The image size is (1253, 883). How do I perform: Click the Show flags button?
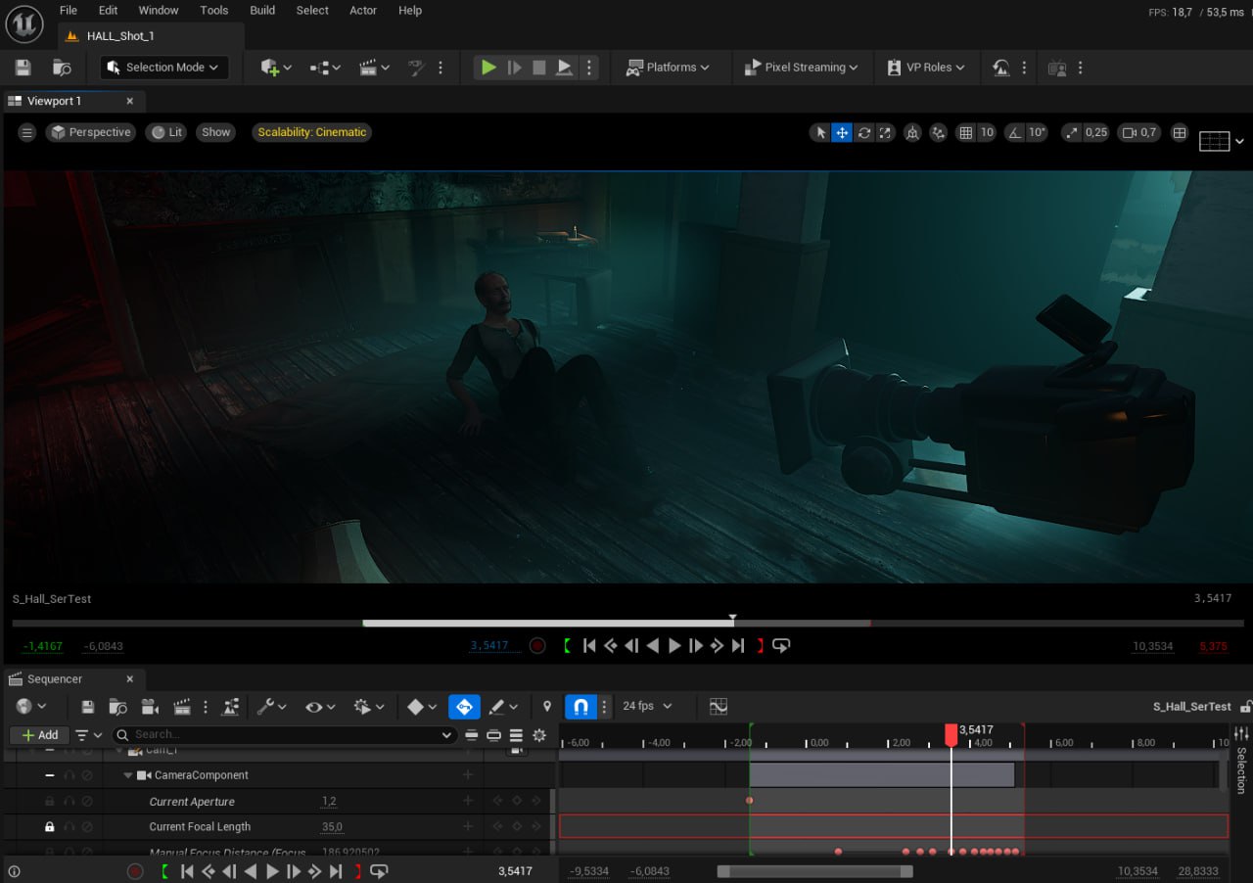(x=216, y=132)
